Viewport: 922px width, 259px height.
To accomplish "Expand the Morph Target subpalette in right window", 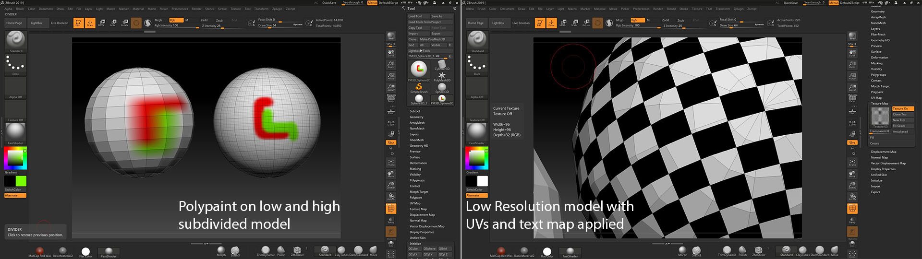I will pos(880,86).
